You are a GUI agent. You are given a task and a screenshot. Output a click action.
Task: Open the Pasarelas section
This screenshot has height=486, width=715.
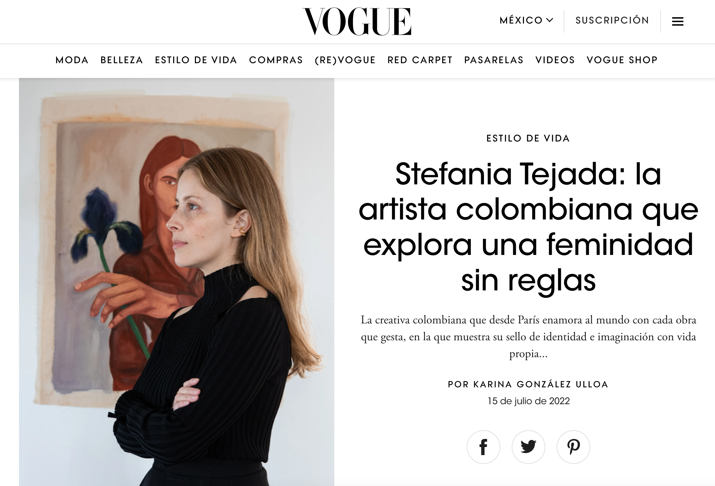coord(494,60)
